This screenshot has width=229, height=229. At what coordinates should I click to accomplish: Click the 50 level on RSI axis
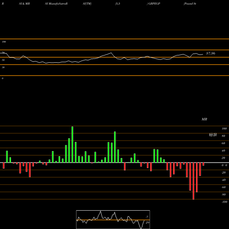3,60
